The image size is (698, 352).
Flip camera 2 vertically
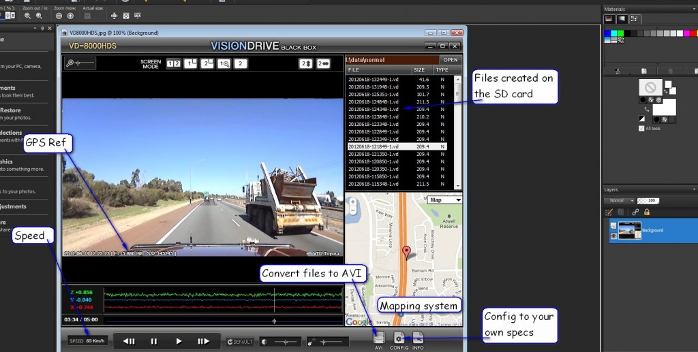tap(305, 63)
